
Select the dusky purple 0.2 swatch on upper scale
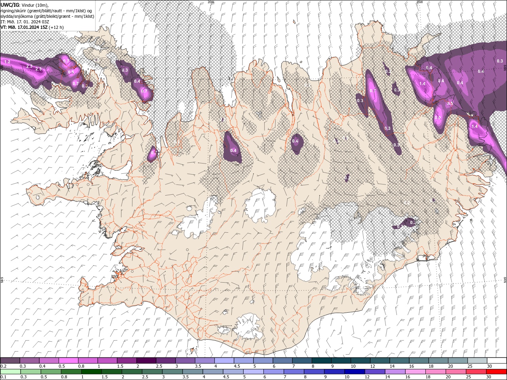[x=10, y=361]
